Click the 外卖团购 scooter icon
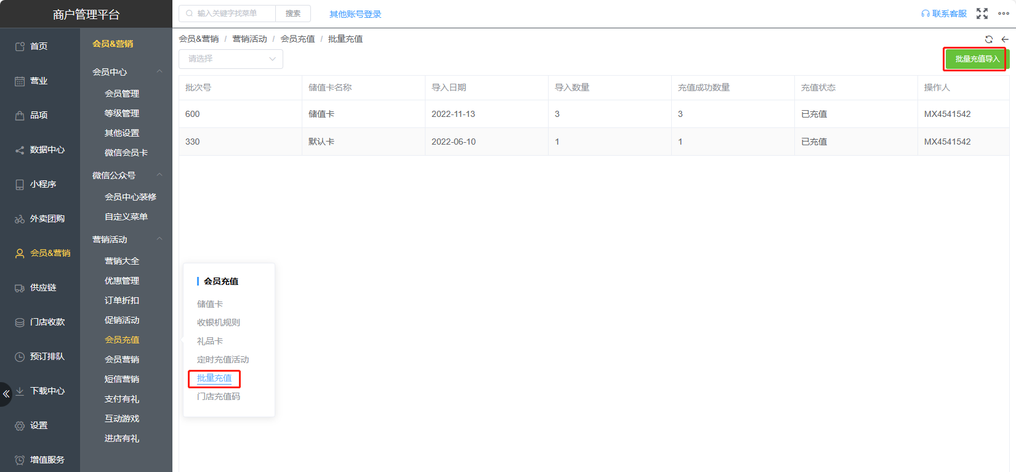Image resolution: width=1016 pixels, height=472 pixels. [20, 218]
